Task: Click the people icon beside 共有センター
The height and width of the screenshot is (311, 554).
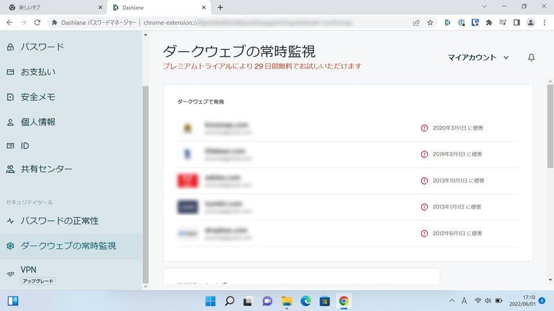Action: [10, 169]
